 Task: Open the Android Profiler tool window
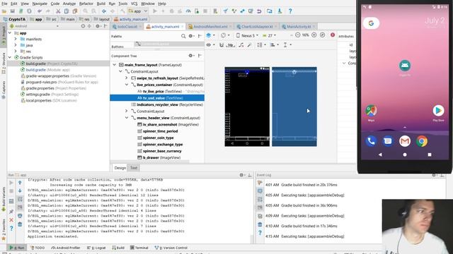click(x=66, y=248)
